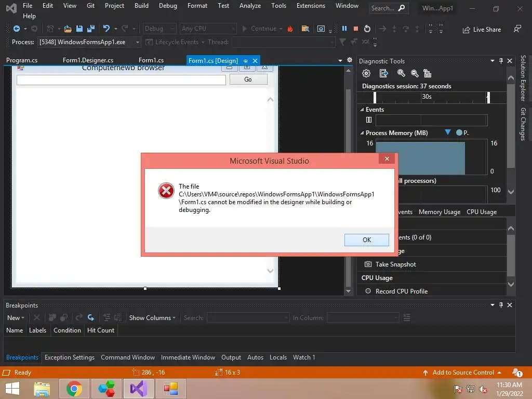Collapse the Process Memory (MB) section
Screen dimensions: 532x399
[x=362, y=133]
